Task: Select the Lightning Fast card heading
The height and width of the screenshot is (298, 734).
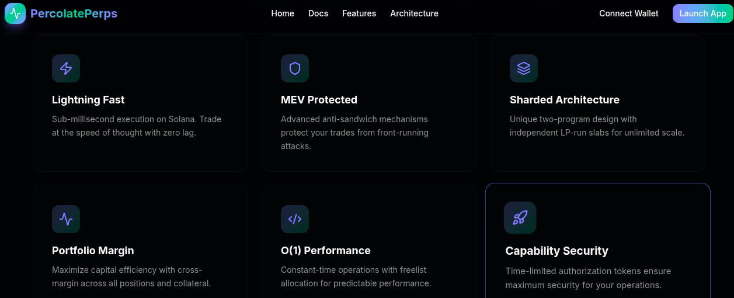Action: click(88, 100)
